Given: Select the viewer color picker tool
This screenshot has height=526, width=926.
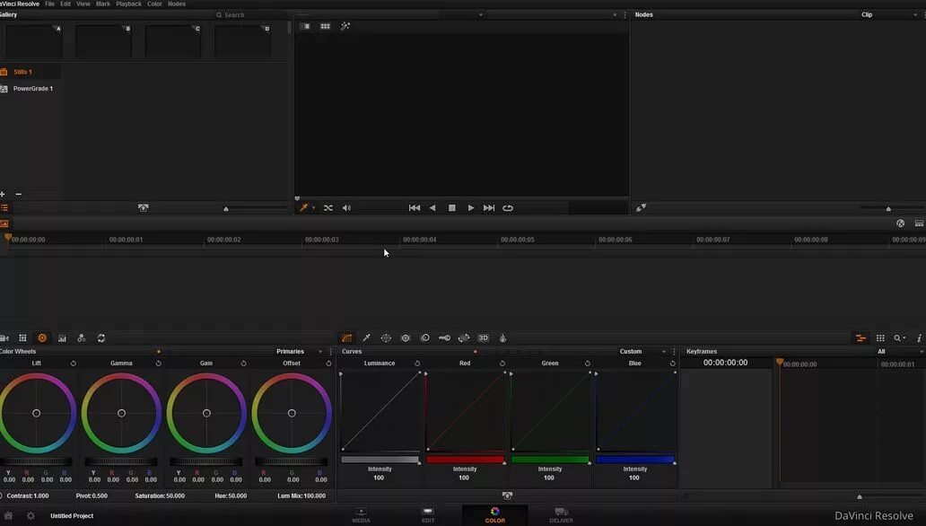Looking at the screenshot, I should click(x=303, y=208).
